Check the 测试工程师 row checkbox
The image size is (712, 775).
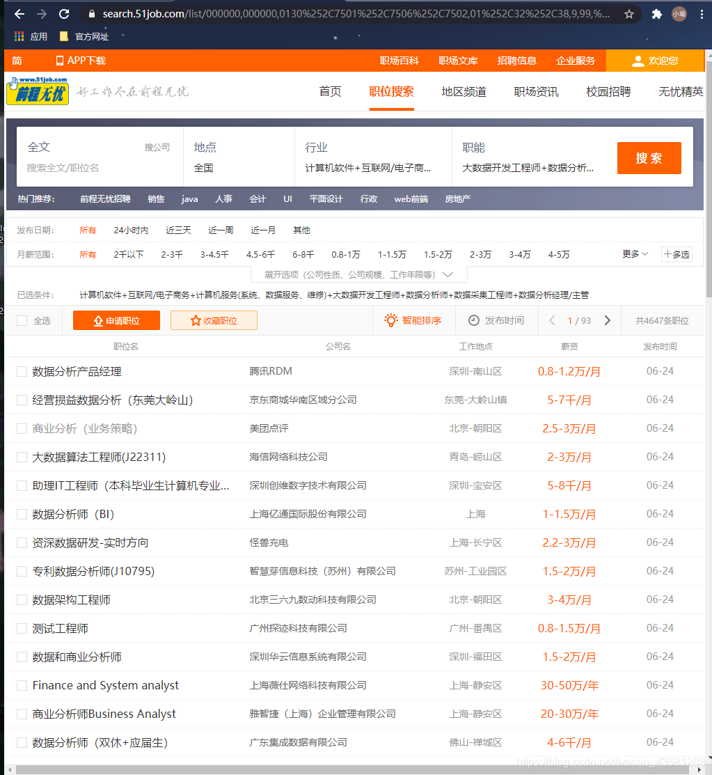[x=22, y=628]
